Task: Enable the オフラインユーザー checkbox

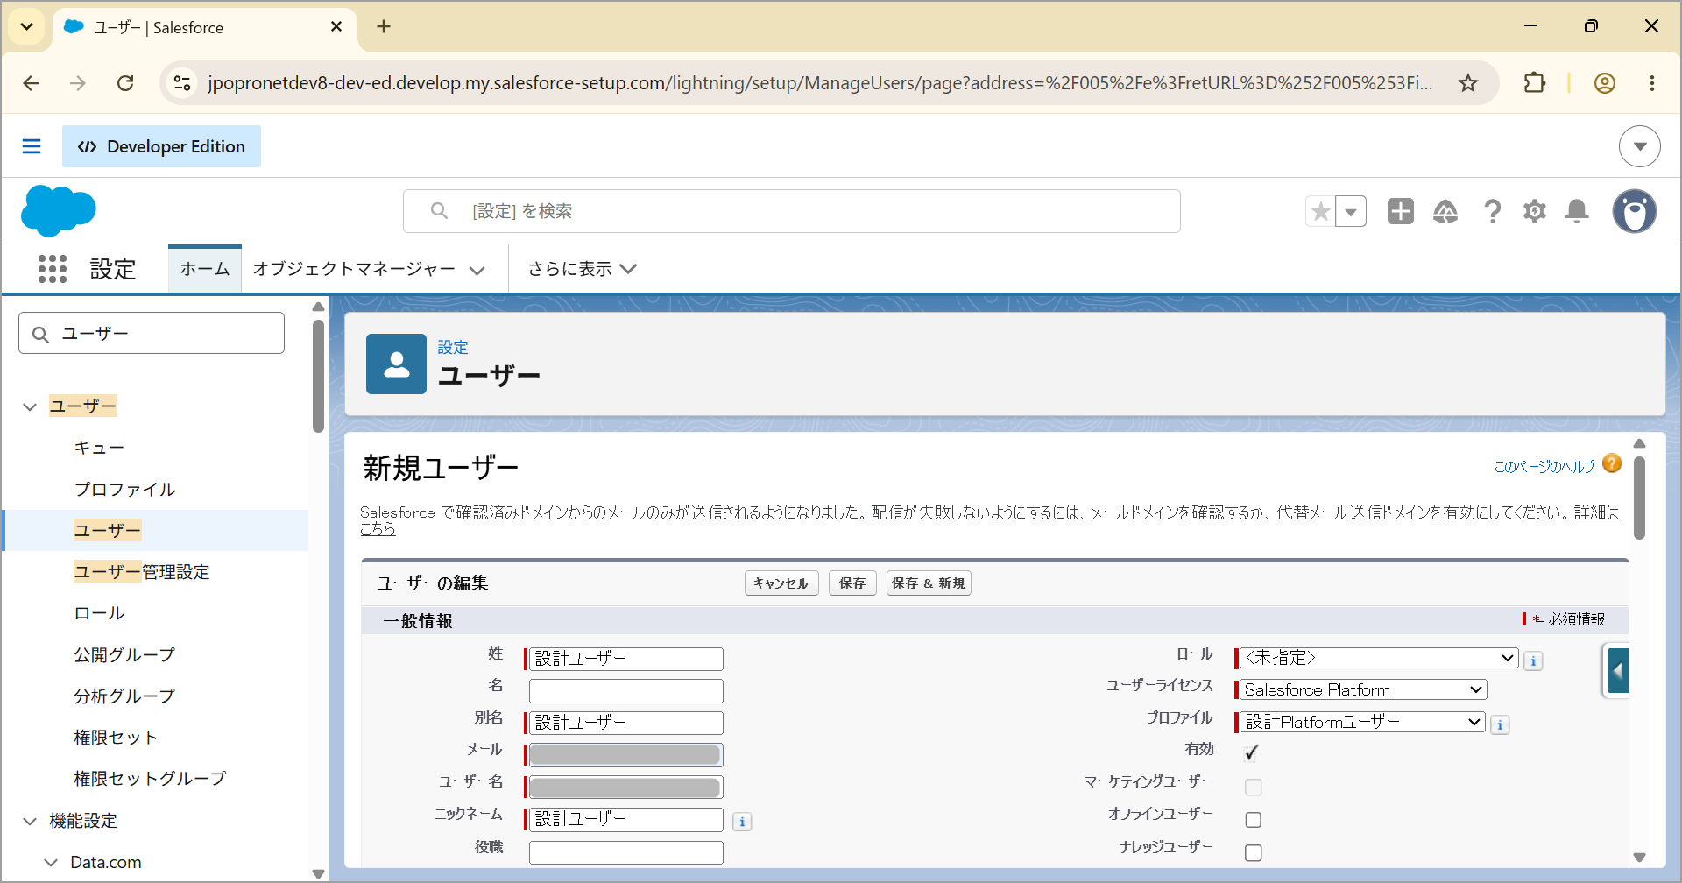Action: pyautogui.click(x=1254, y=820)
